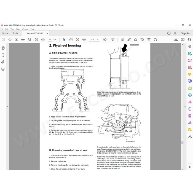Open the Attachments paperclip panel

click(3, 62)
